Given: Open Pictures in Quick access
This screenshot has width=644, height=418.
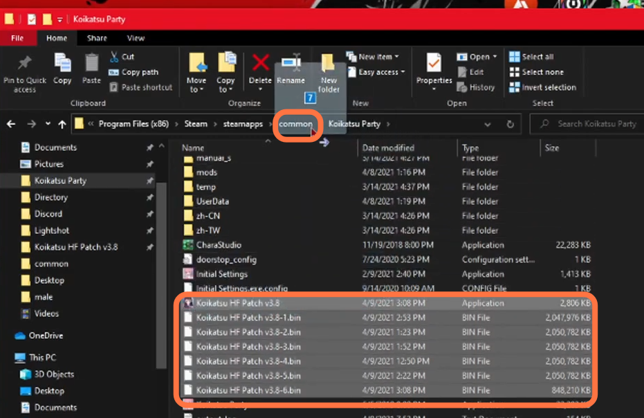Looking at the screenshot, I should (x=49, y=164).
